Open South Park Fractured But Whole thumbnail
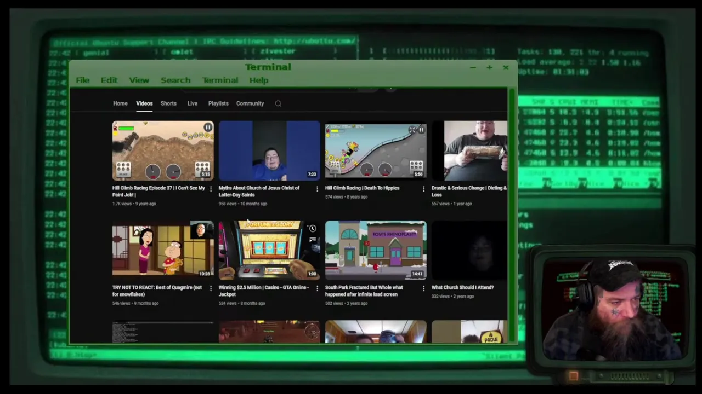This screenshot has height=394, width=702. [376, 250]
